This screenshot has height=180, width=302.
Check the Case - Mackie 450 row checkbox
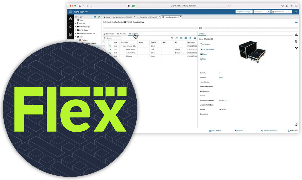tap(104, 46)
